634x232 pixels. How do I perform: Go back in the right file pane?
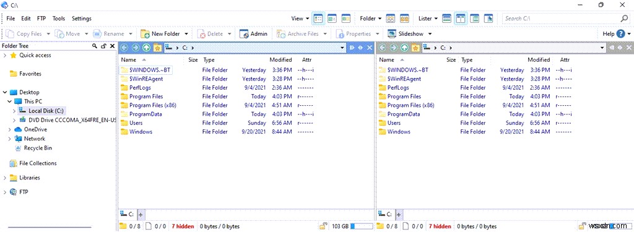tap(382, 48)
